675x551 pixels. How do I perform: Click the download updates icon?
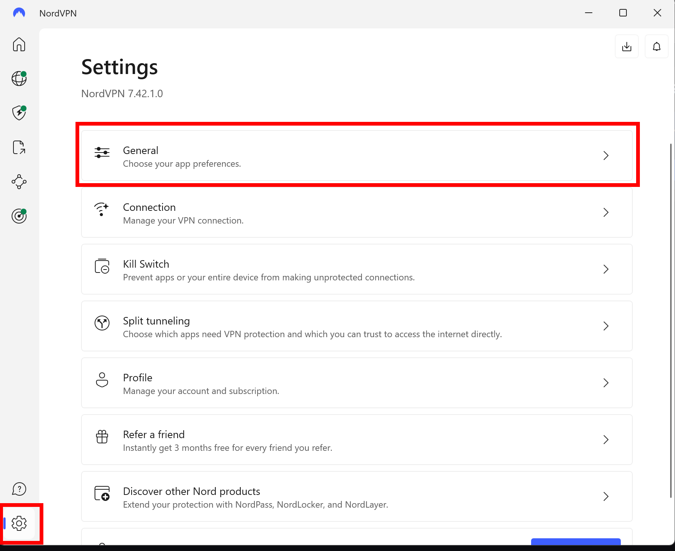pyautogui.click(x=627, y=46)
